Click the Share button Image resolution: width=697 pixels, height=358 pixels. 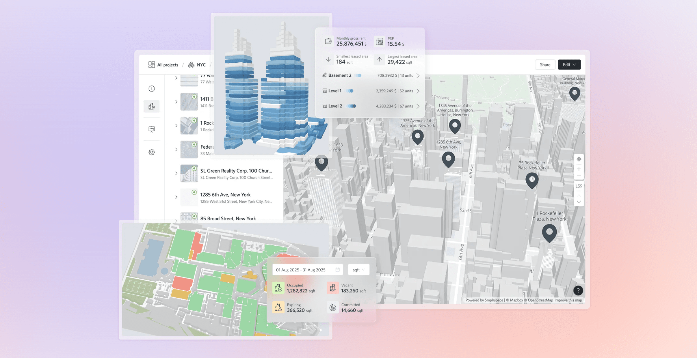pyautogui.click(x=545, y=65)
